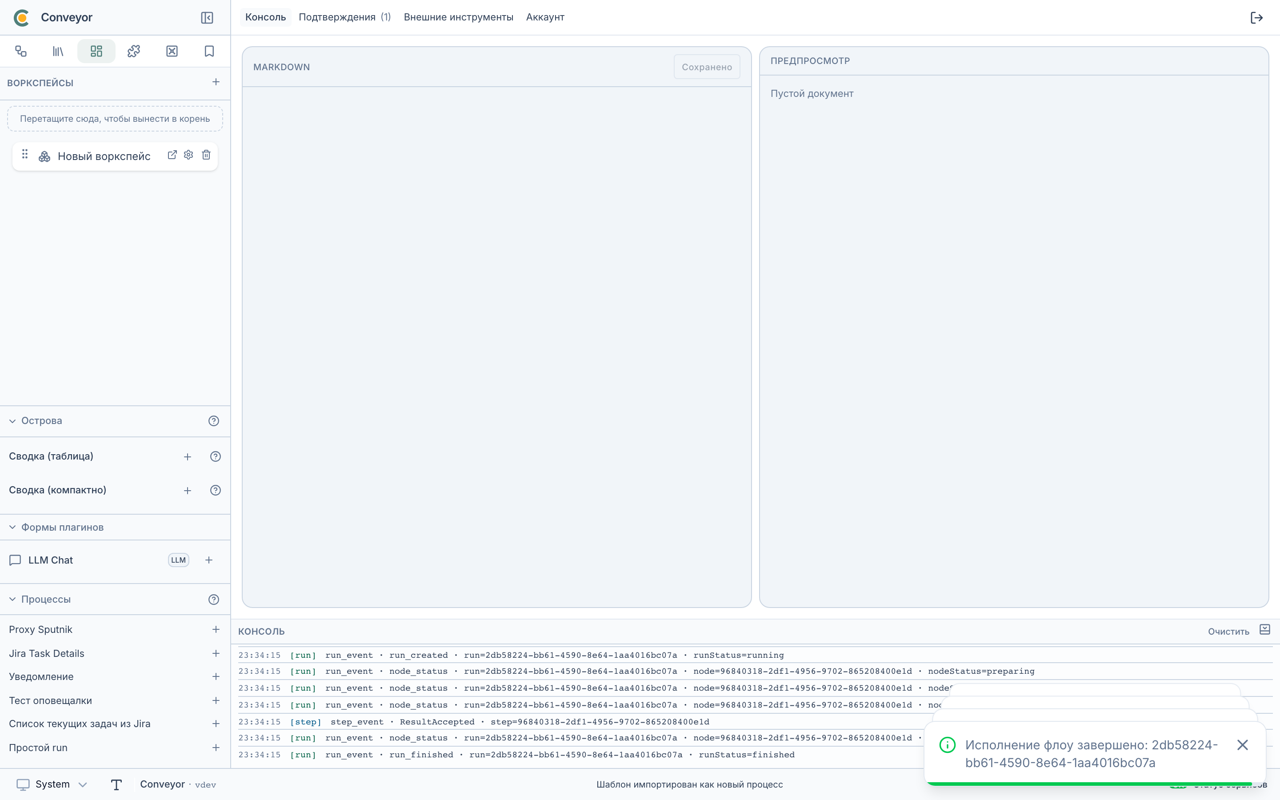
Task: Switch to Консоль tab
Action: 265,17
